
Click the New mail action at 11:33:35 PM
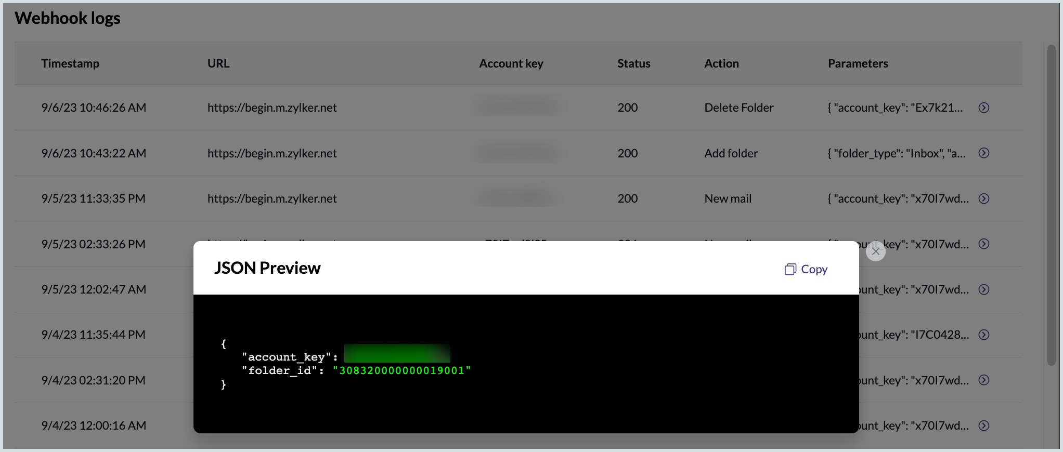[728, 198]
